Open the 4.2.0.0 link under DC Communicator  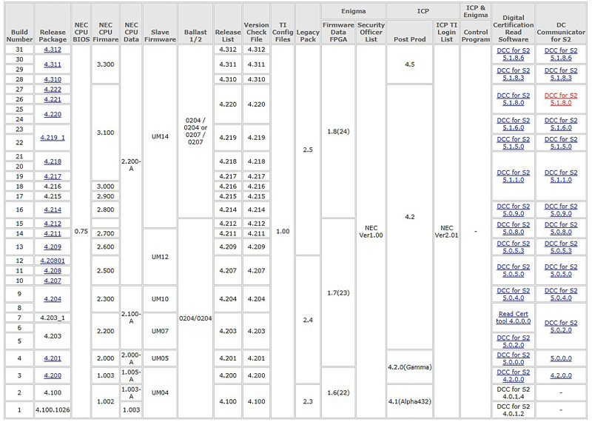click(x=561, y=376)
